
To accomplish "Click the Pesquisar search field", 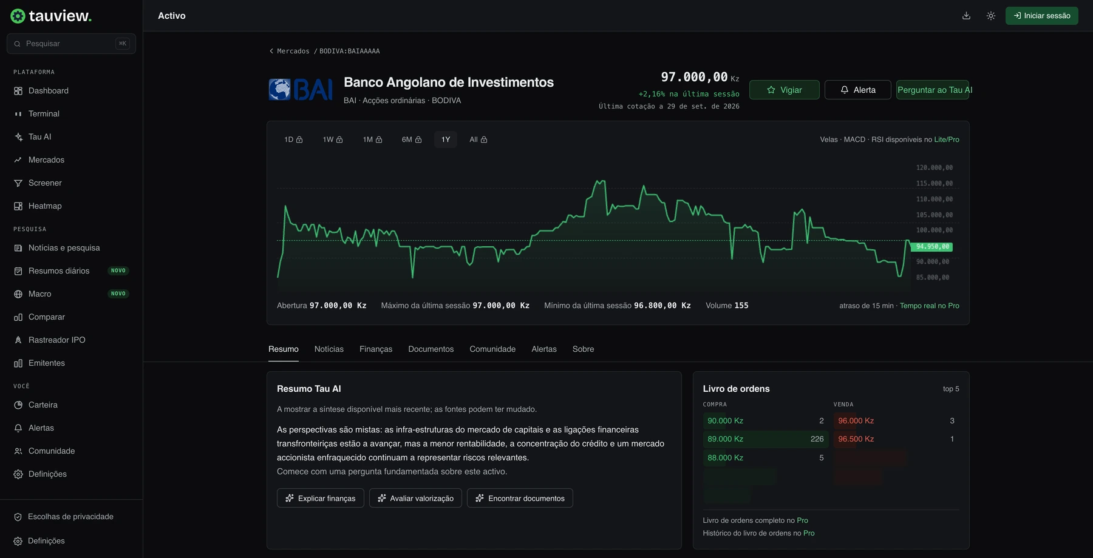I will tap(71, 44).
